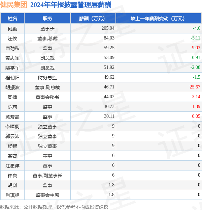Viewport: 202px width, 210px height.
Task: Click the change value 25.67
Action: coord(195,87)
